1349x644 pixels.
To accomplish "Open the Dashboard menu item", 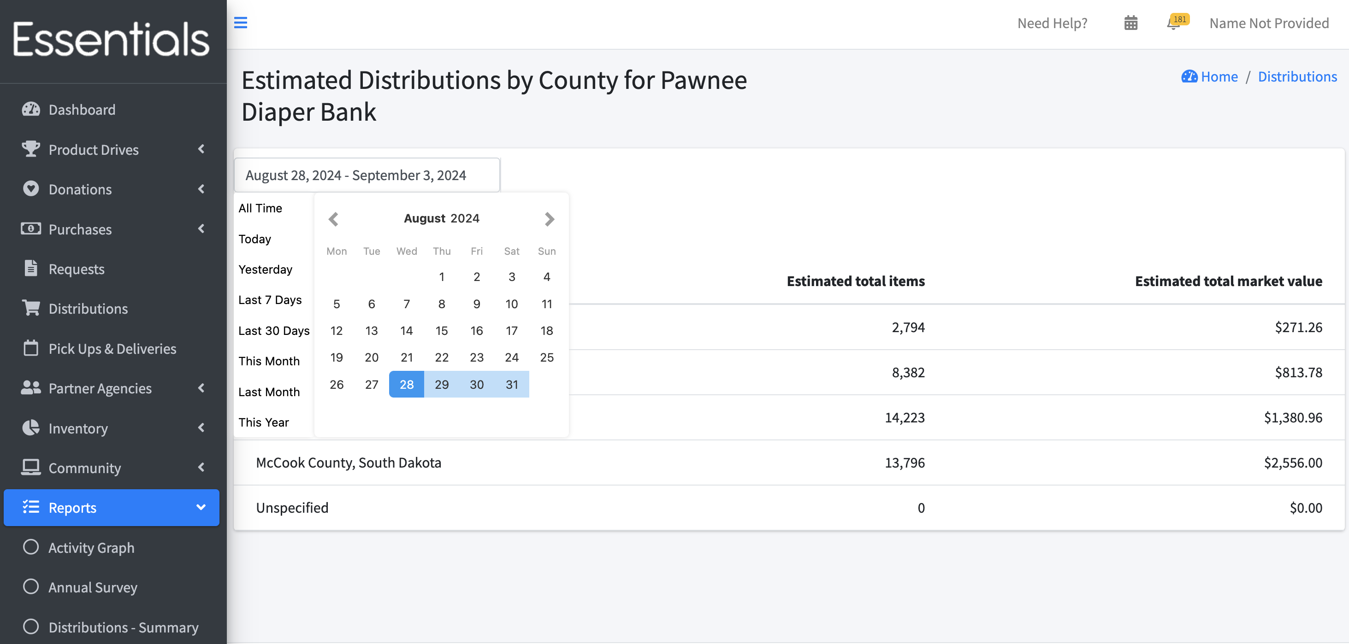I will tap(112, 109).
